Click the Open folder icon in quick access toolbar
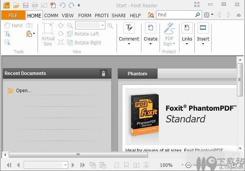Viewport: 245px width, 171px height. tap(16, 5)
